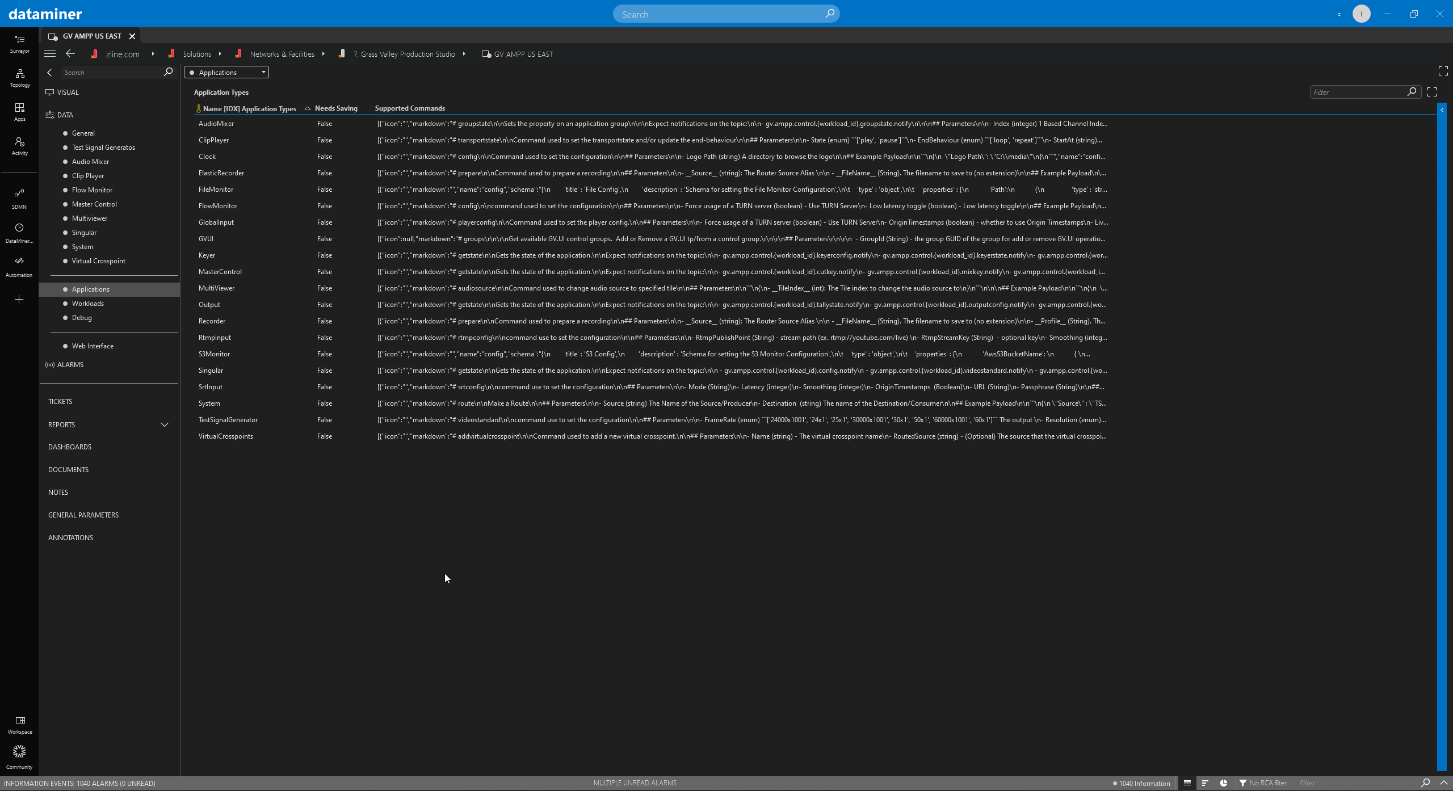Open the Workspace icon
The image size is (1453, 791).
[x=20, y=725]
